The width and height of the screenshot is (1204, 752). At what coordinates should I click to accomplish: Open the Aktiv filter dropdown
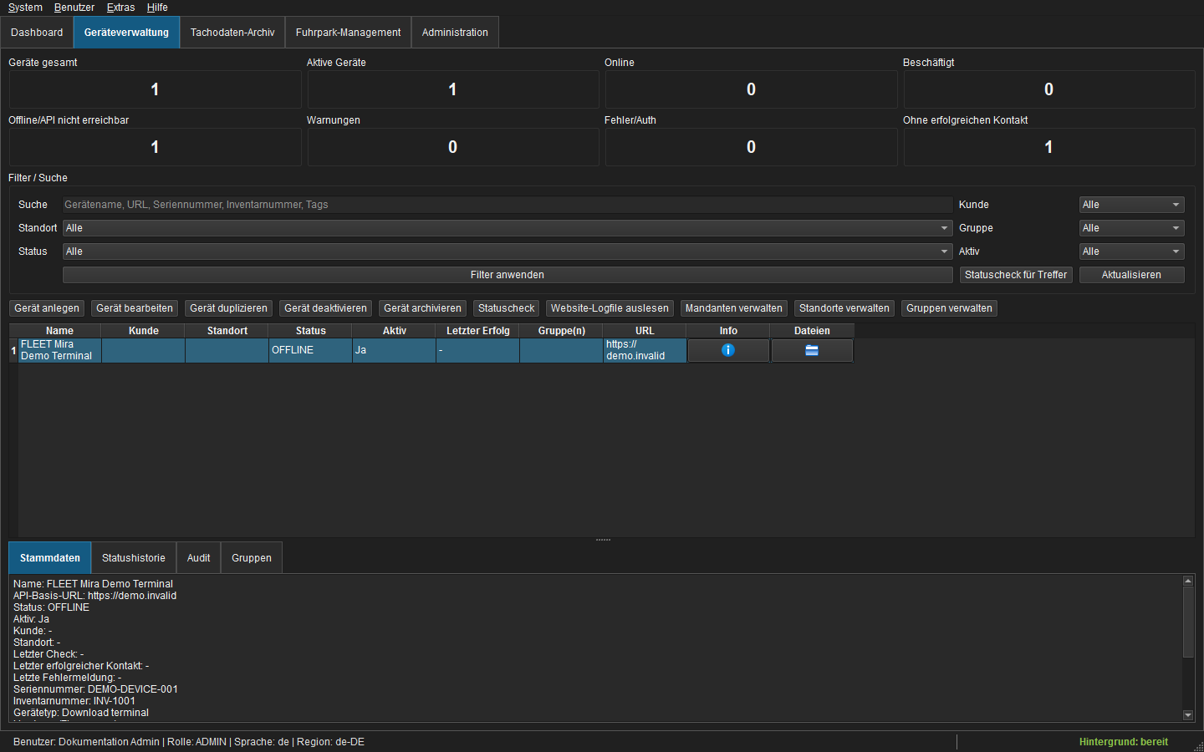[1131, 252]
